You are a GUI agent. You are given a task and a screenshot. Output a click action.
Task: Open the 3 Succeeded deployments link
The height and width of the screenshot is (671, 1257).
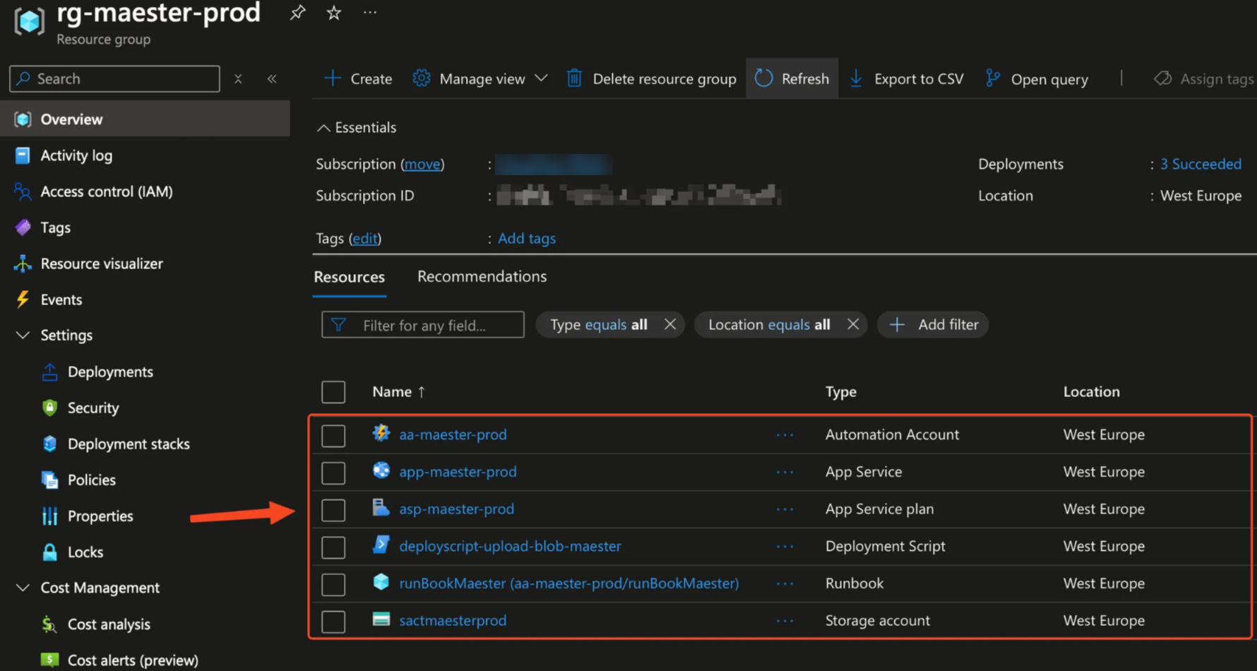[x=1200, y=163]
